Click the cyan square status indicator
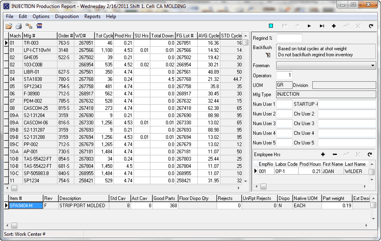 (271, 26)
